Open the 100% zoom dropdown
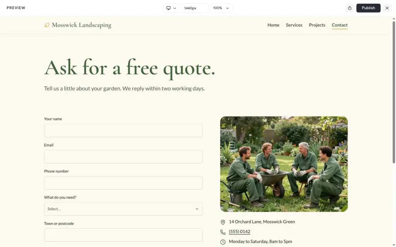 pos(222,8)
